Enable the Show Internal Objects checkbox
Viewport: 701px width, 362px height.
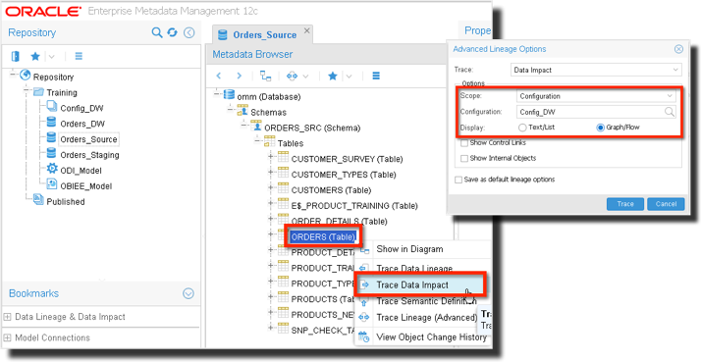point(464,158)
